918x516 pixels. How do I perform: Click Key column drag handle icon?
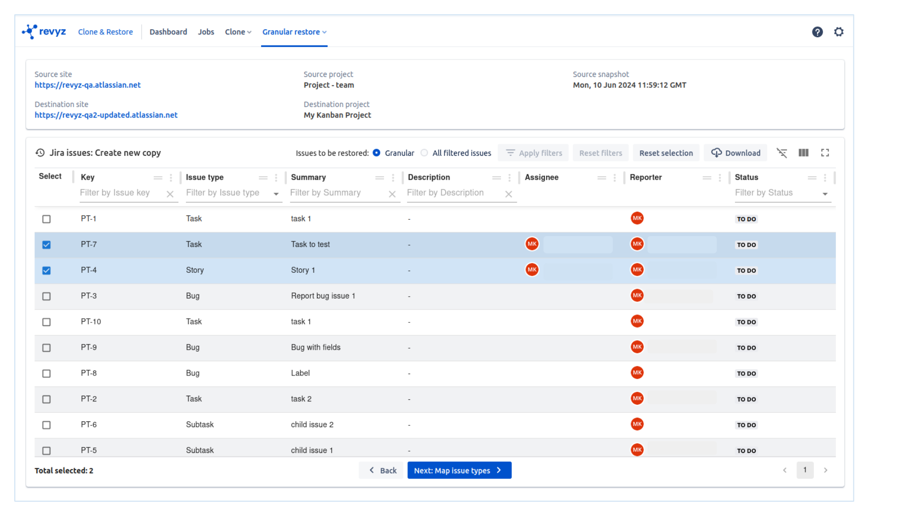[158, 178]
